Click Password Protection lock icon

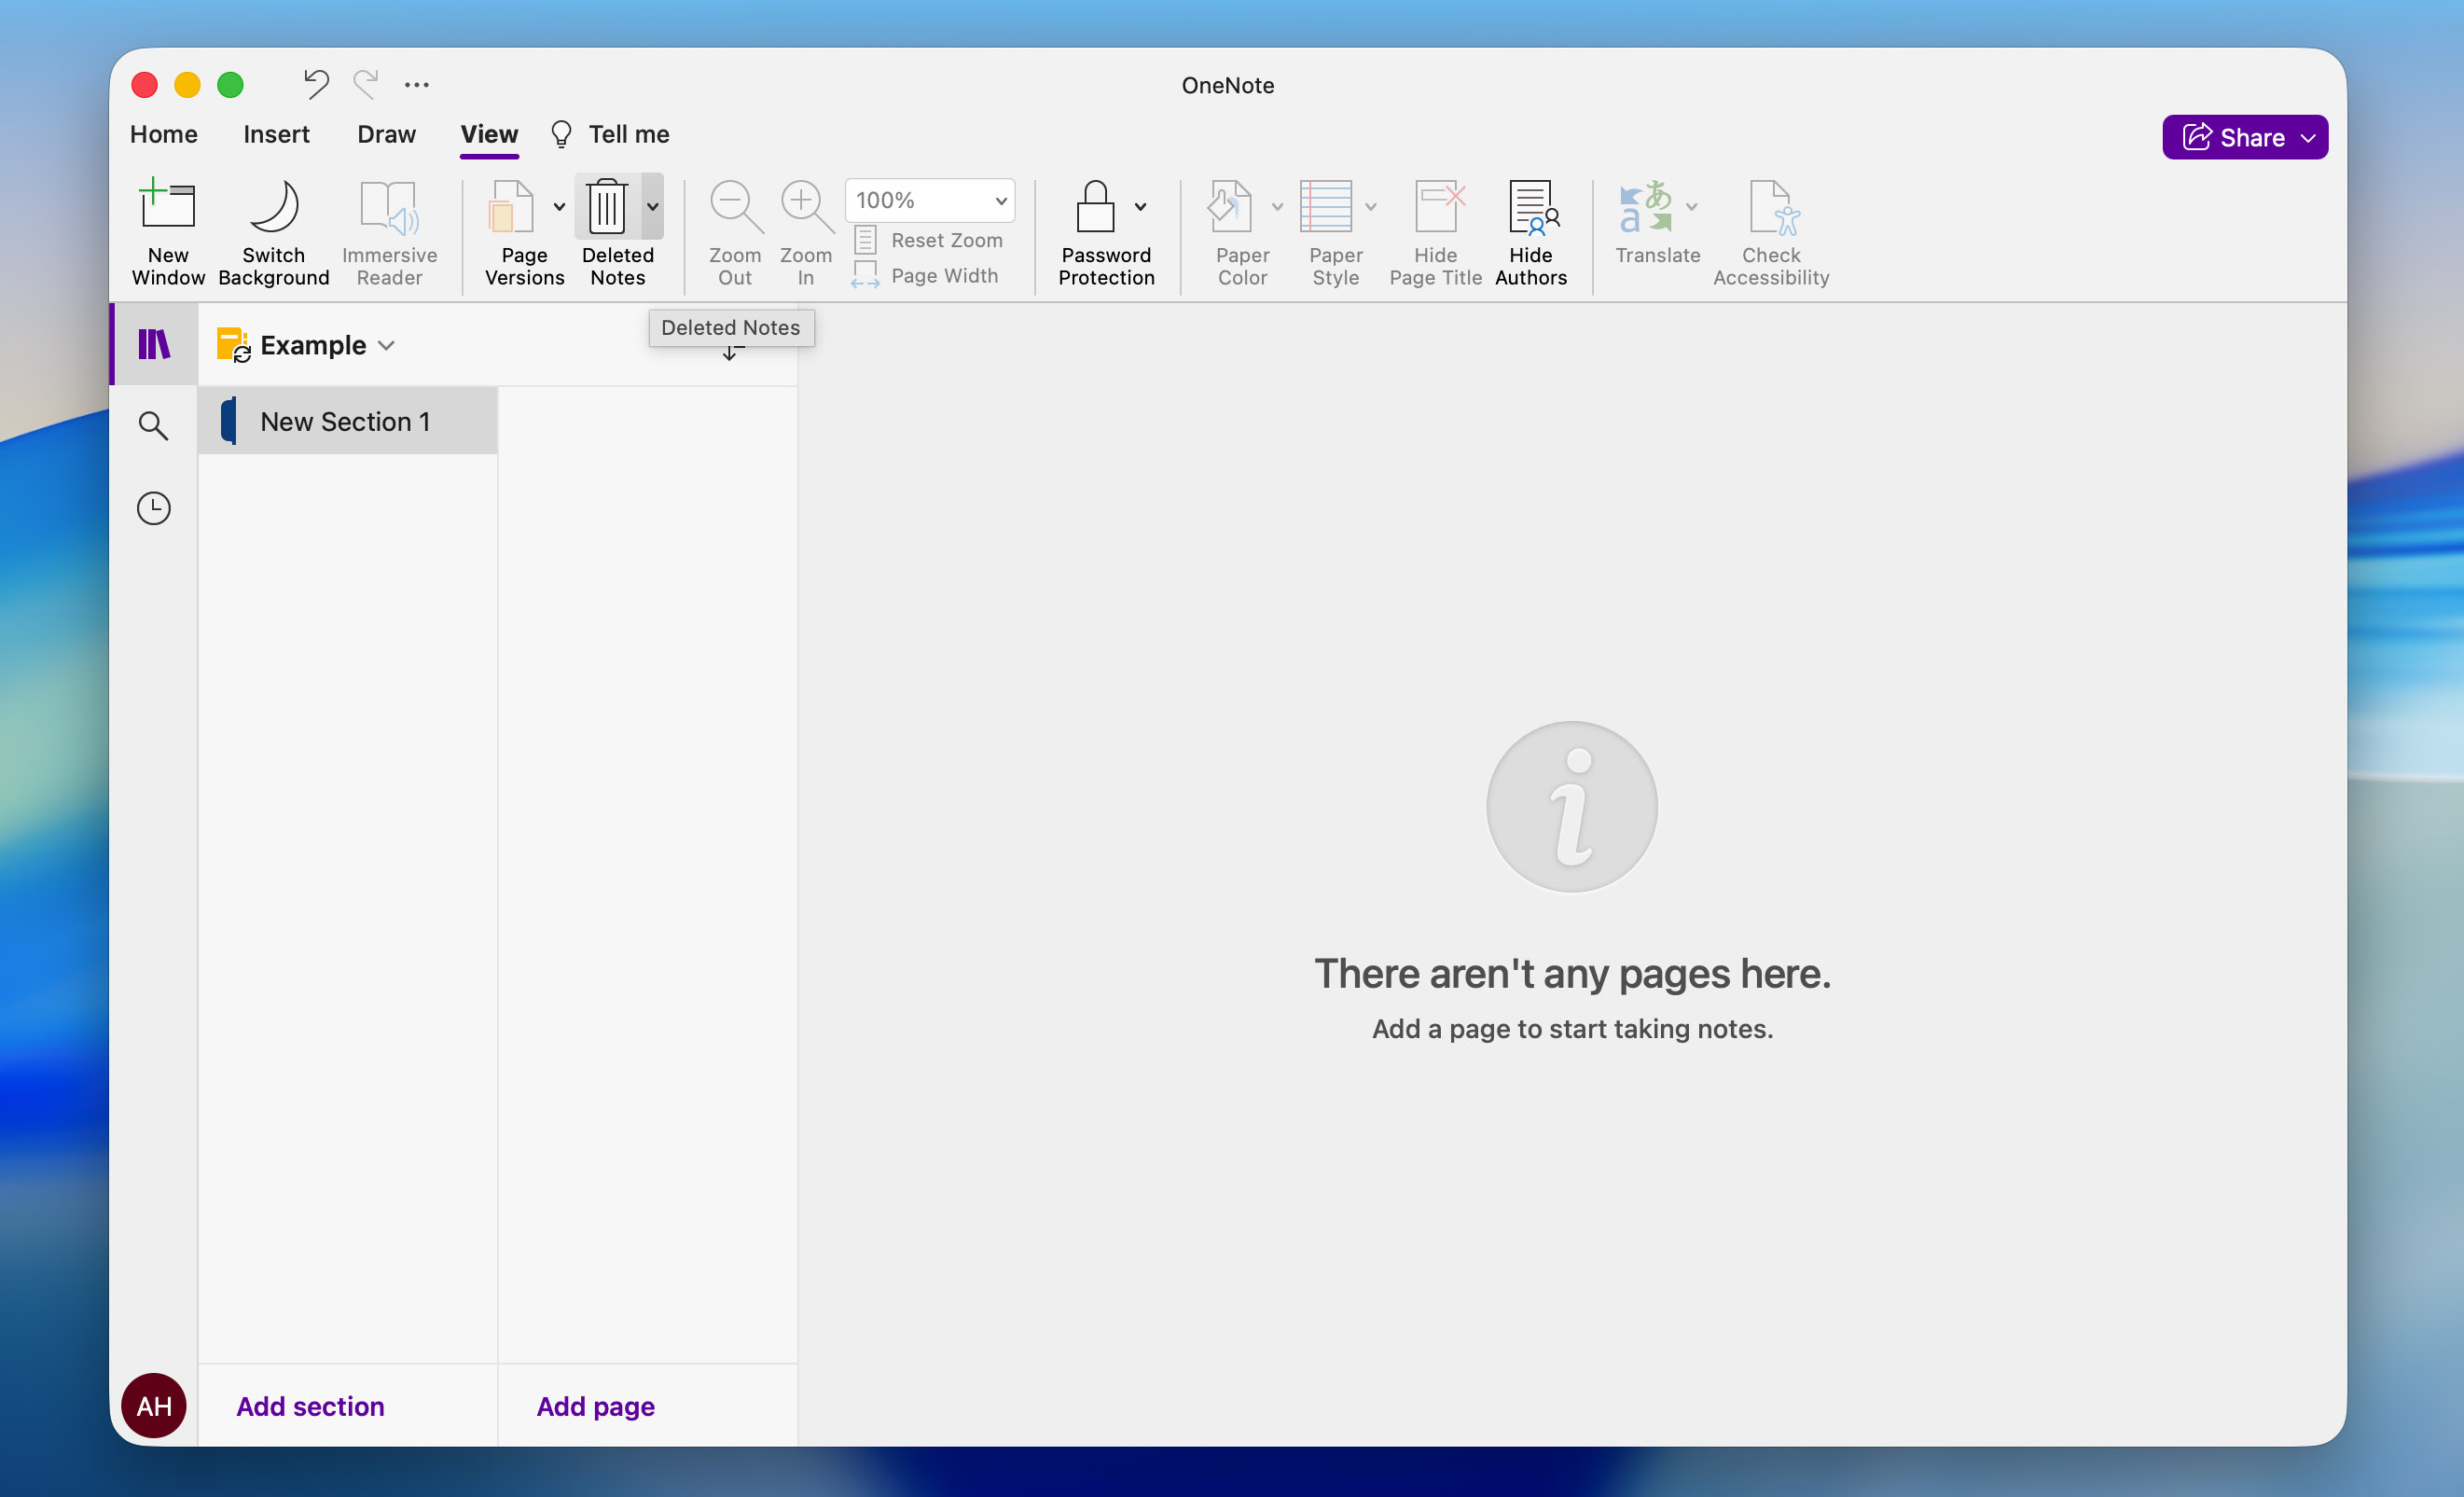(x=1095, y=206)
